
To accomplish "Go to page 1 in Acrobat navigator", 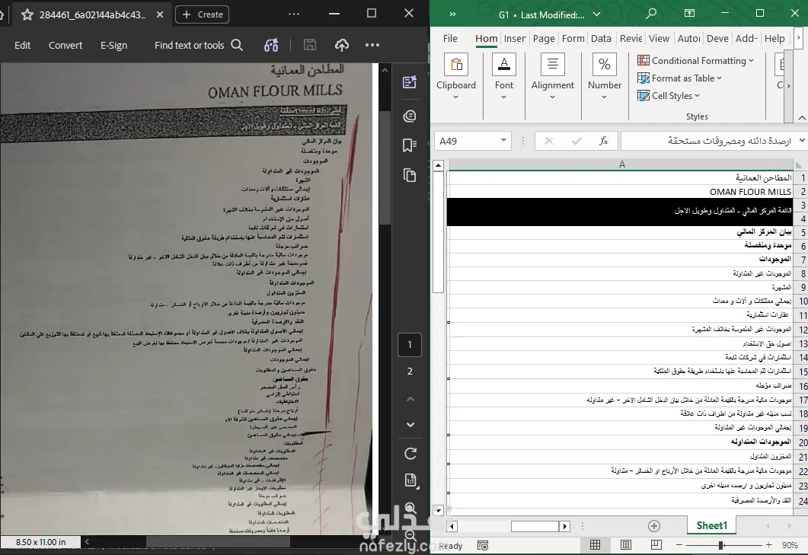I will (x=410, y=345).
